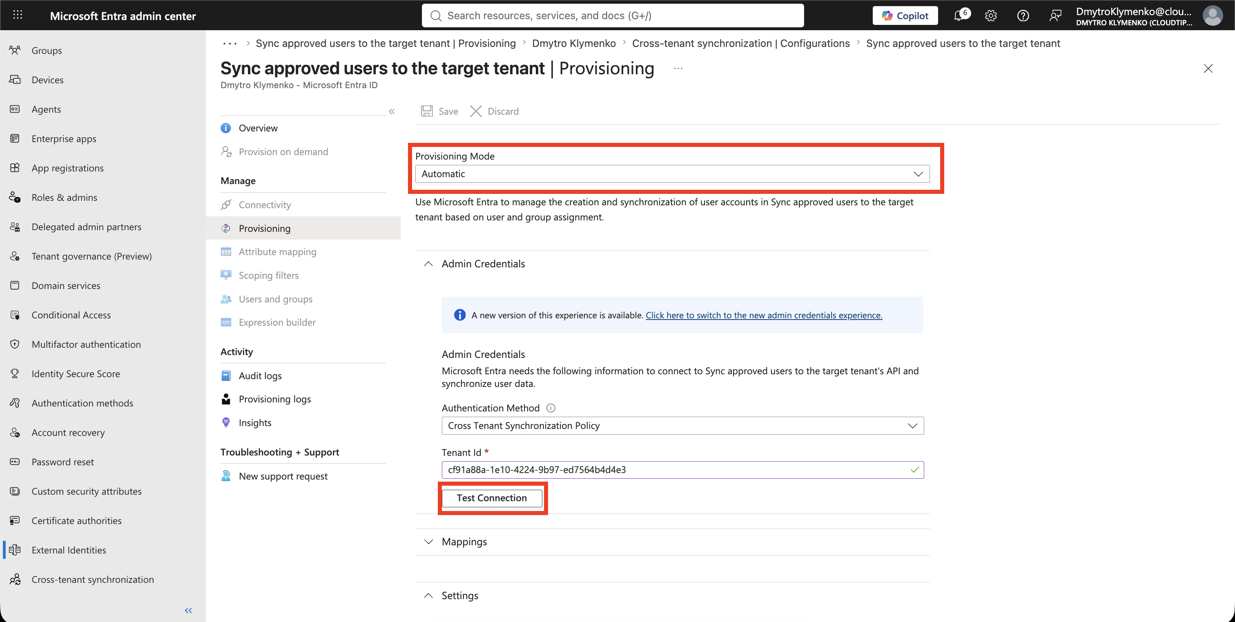Expand the Mappings section
Viewport: 1235px width, 622px height.
[428, 542]
